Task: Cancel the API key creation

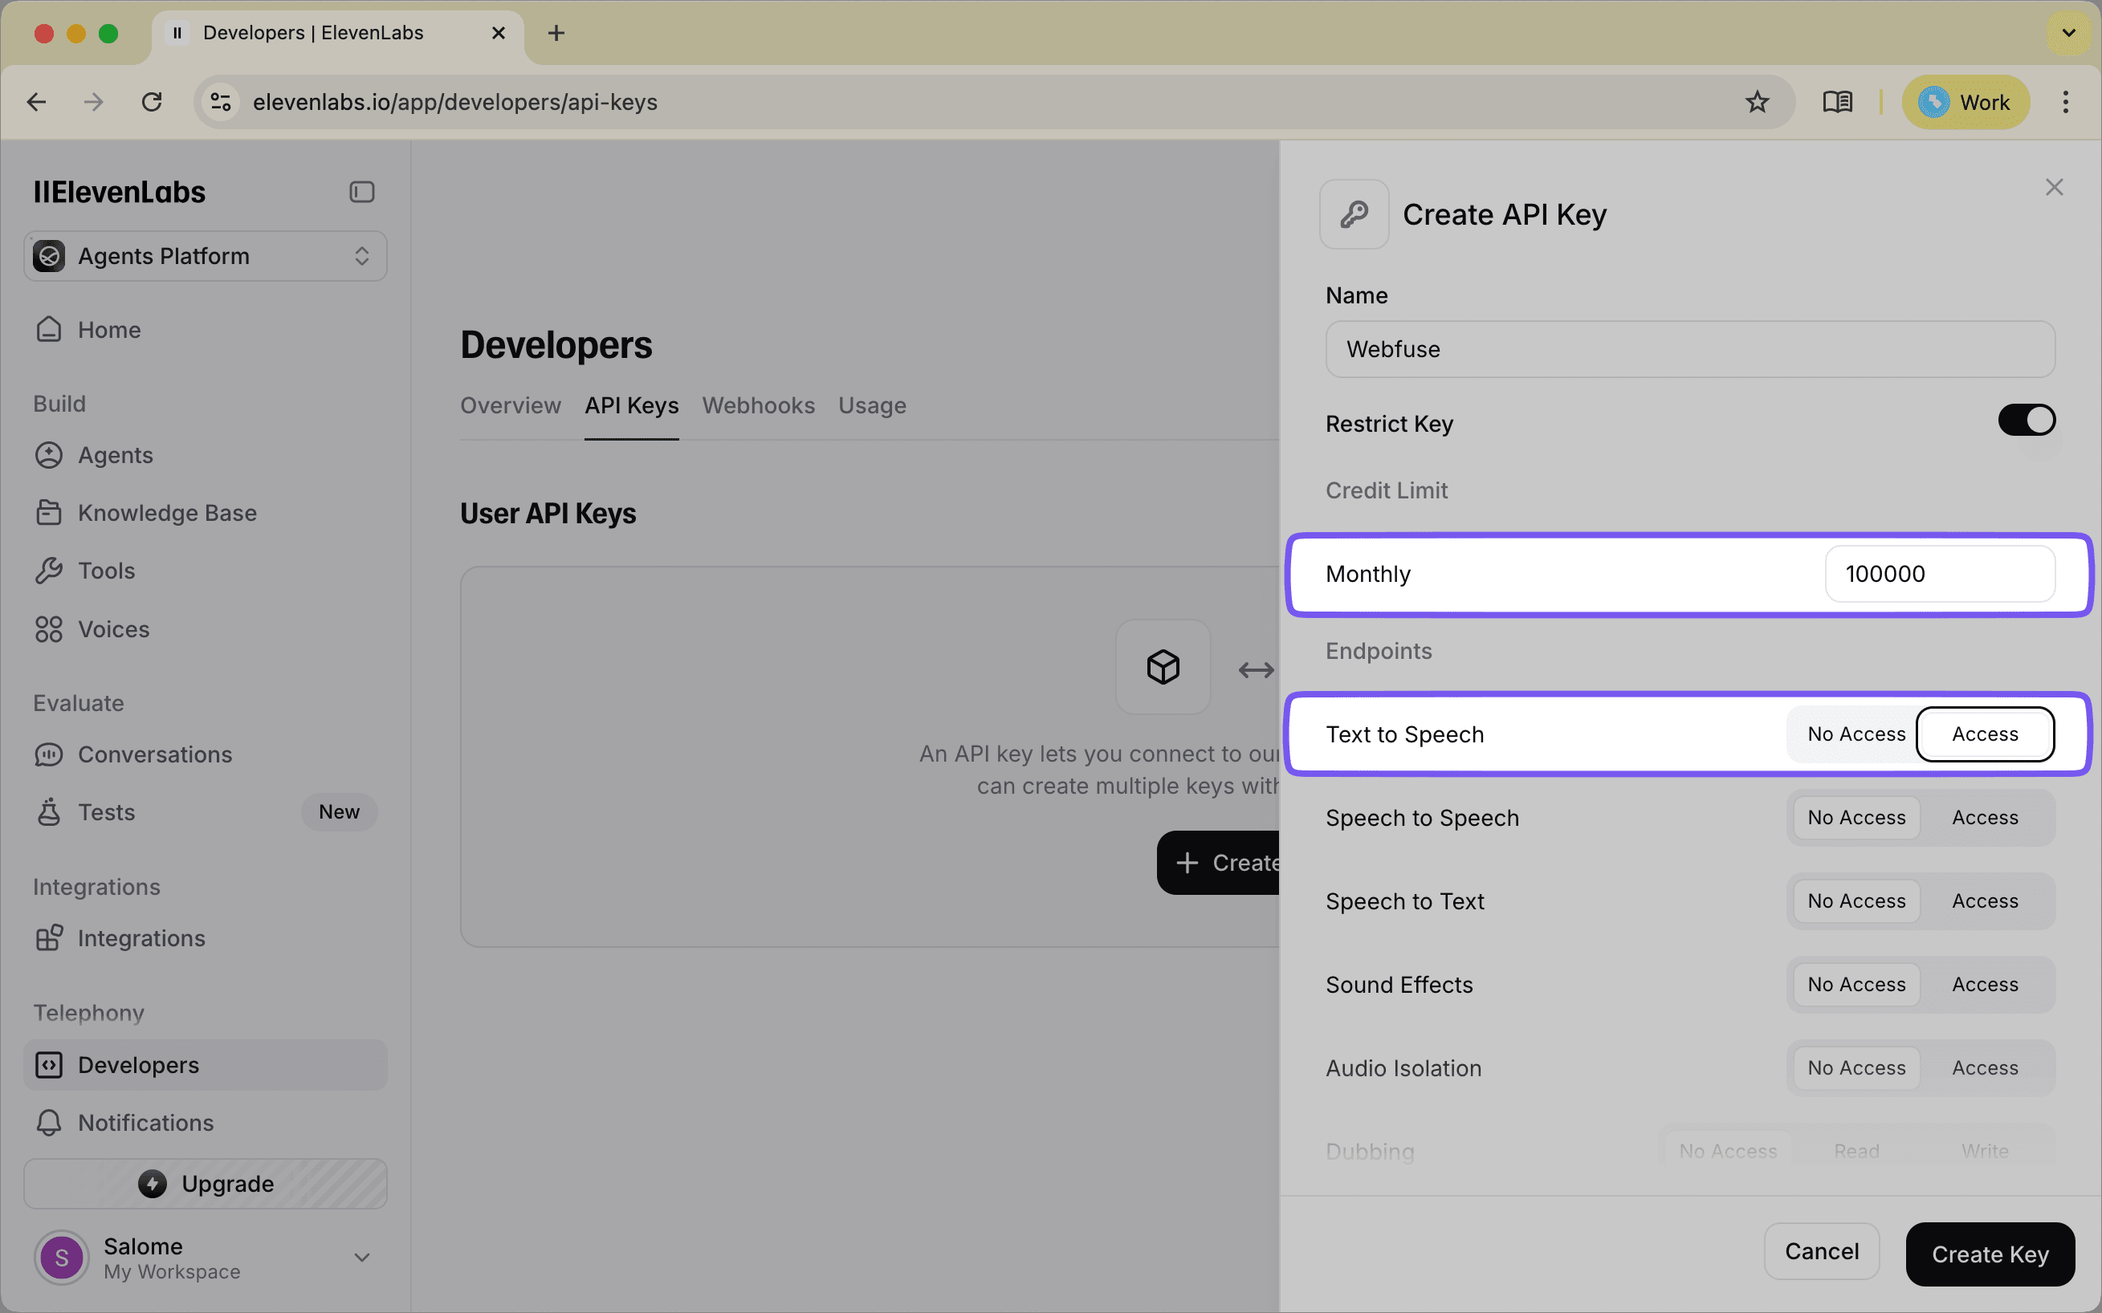Action: click(x=1822, y=1251)
